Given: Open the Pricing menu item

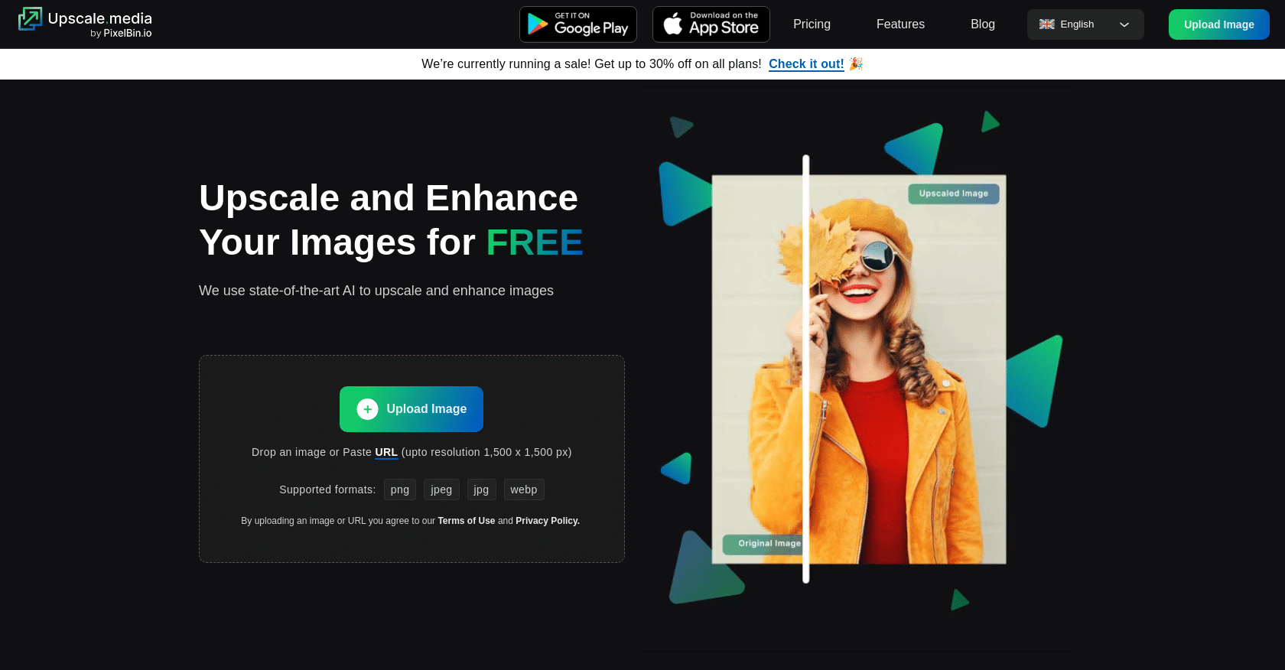Looking at the screenshot, I should (812, 24).
